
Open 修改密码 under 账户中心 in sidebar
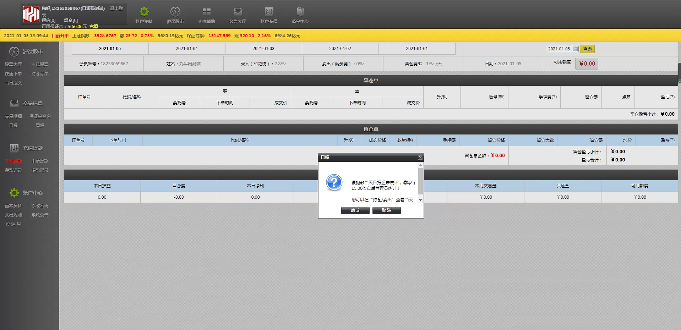tap(40, 206)
